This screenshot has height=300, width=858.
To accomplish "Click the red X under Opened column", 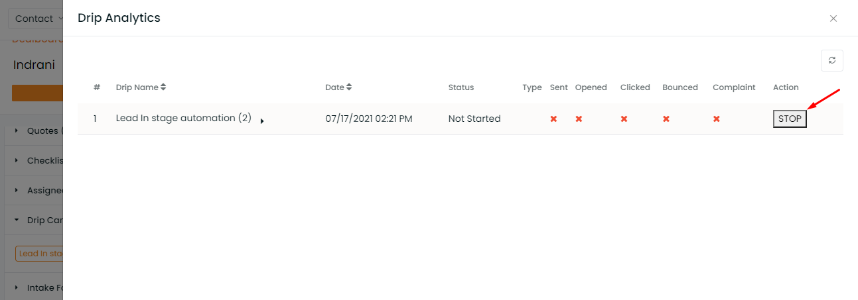I will [579, 119].
